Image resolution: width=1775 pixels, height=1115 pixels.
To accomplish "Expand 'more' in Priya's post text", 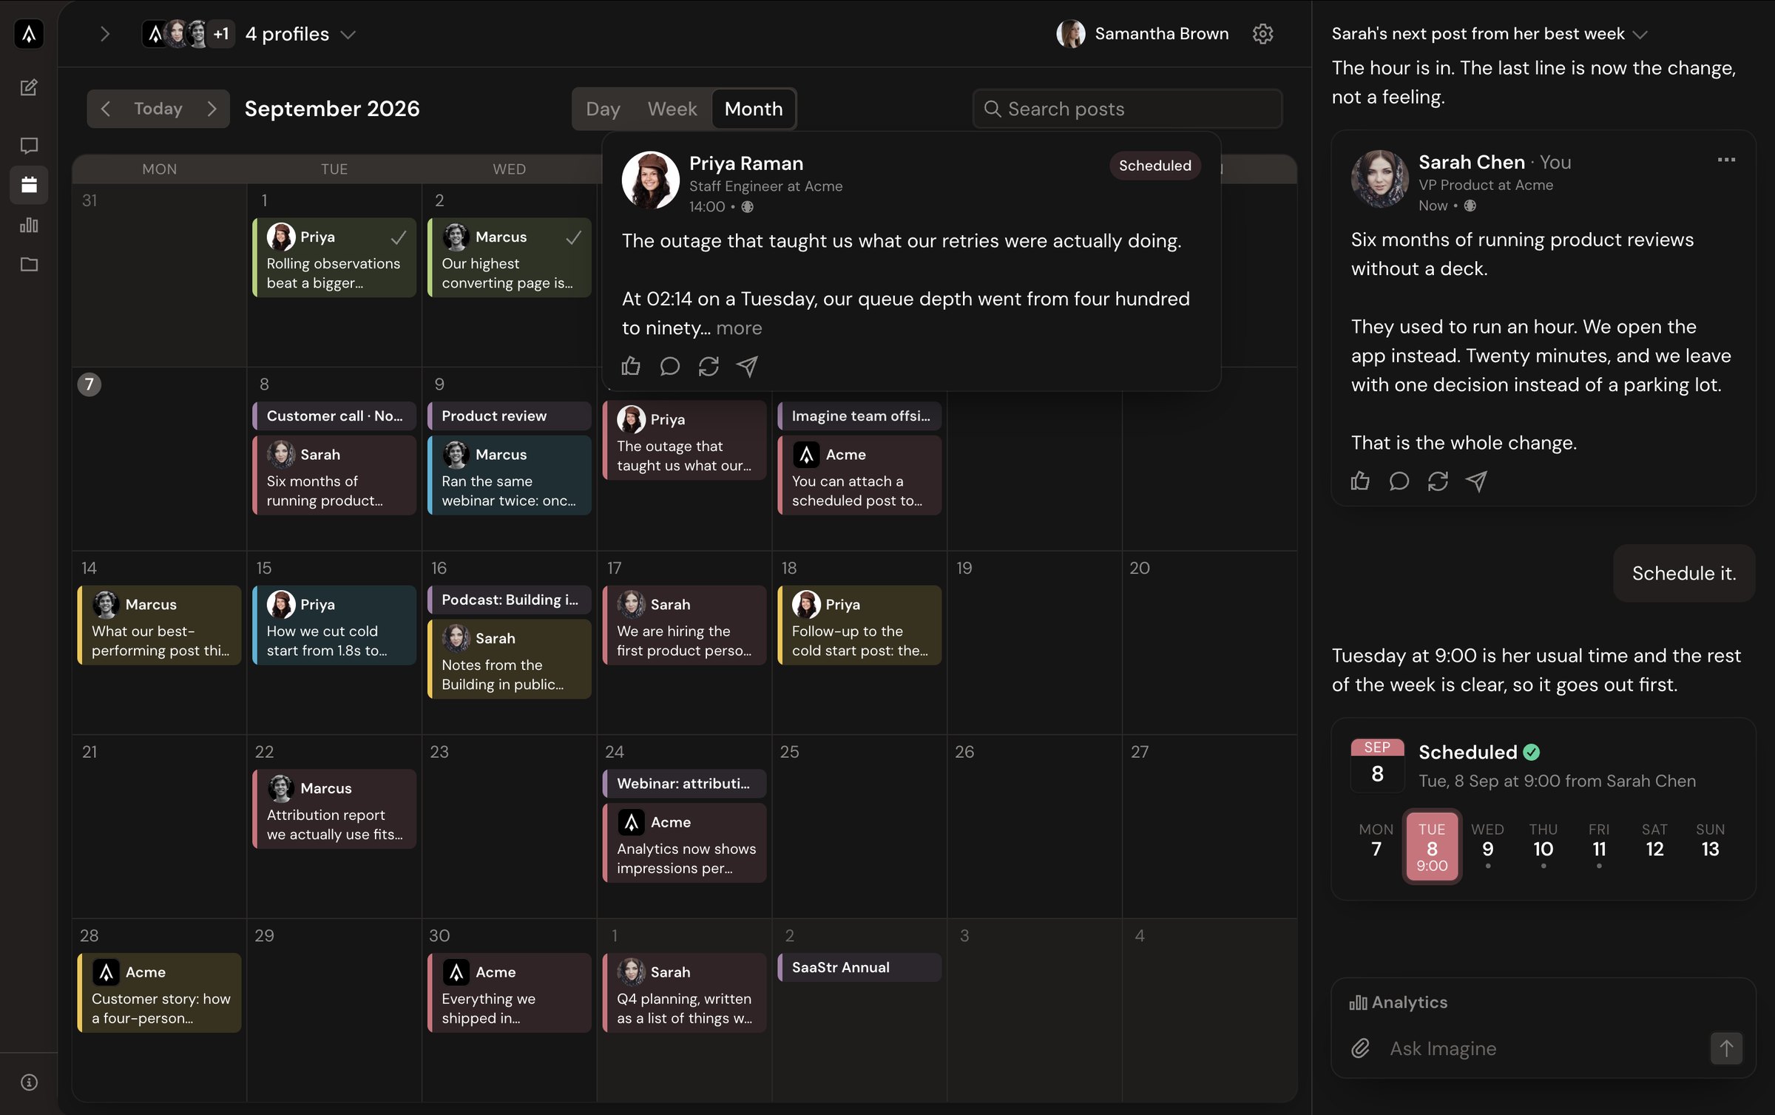I will click(x=739, y=328).
